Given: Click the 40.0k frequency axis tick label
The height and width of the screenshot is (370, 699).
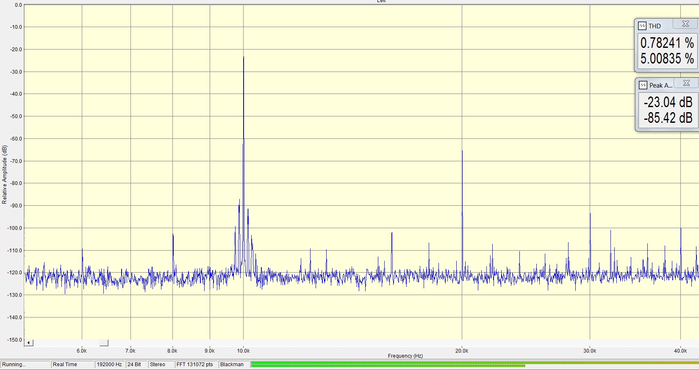Looking at the screenshot, I should pos(680,351).
